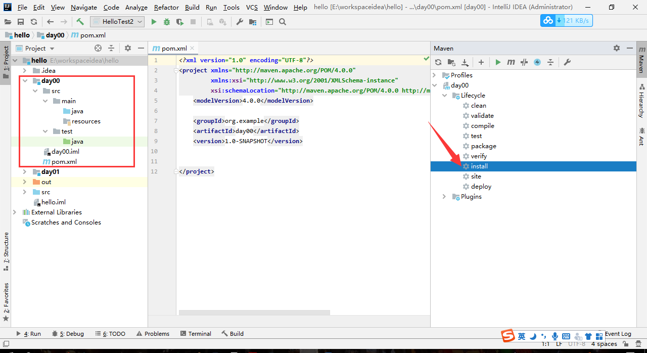Click Locate/scroll-from-source target icon in Project panel
Viewport: 647px width, 353px height.
[98, 48]
